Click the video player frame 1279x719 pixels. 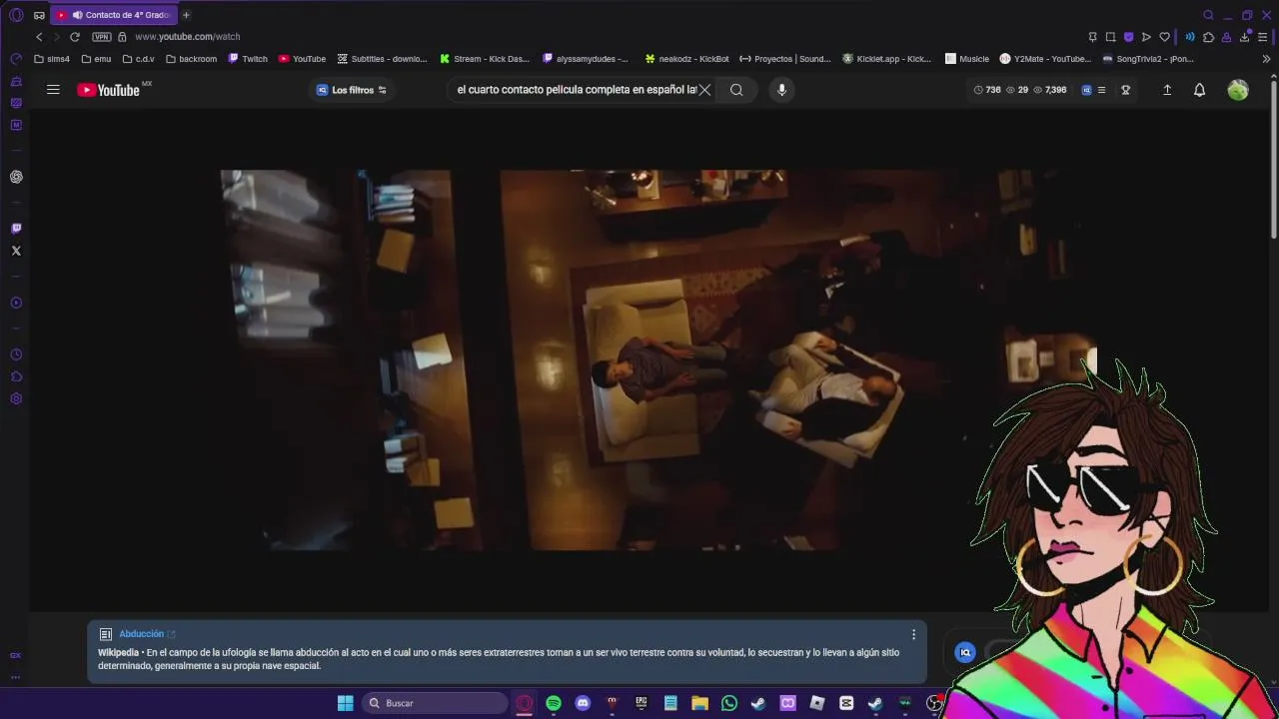[x=658, y=359]
